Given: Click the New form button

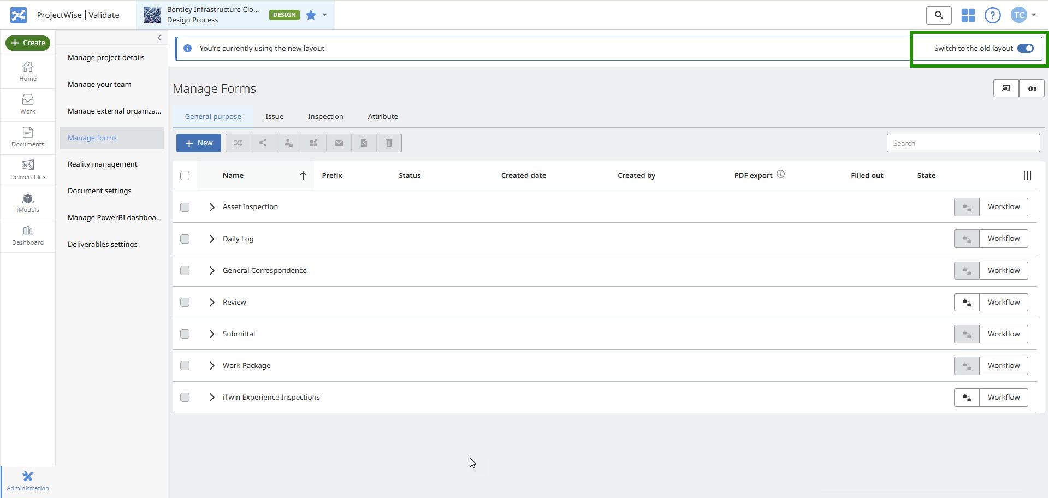Looking at the screenshot, I should (x=199, y=143).
